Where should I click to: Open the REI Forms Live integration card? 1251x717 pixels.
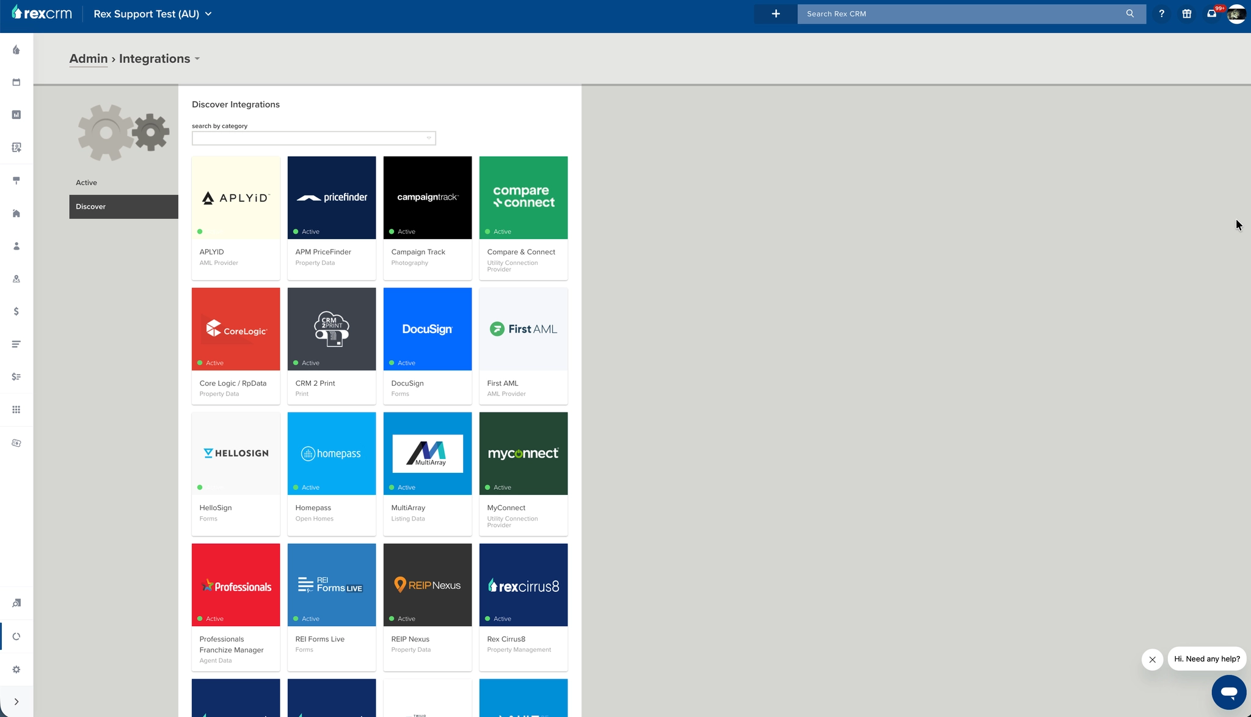[x=332, y=607]
